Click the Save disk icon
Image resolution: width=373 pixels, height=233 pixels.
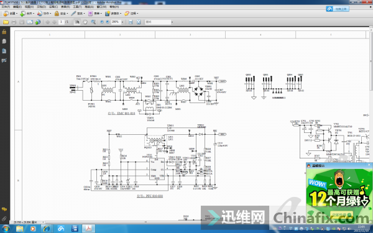click(x=22, y=22)
